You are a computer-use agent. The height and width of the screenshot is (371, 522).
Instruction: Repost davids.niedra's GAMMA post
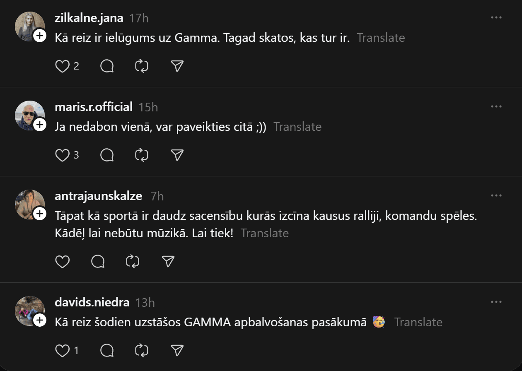tap(142, 351)
